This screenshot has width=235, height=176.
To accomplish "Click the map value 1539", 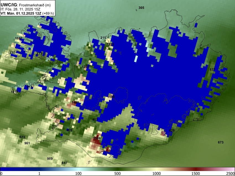I will point(97,138).
